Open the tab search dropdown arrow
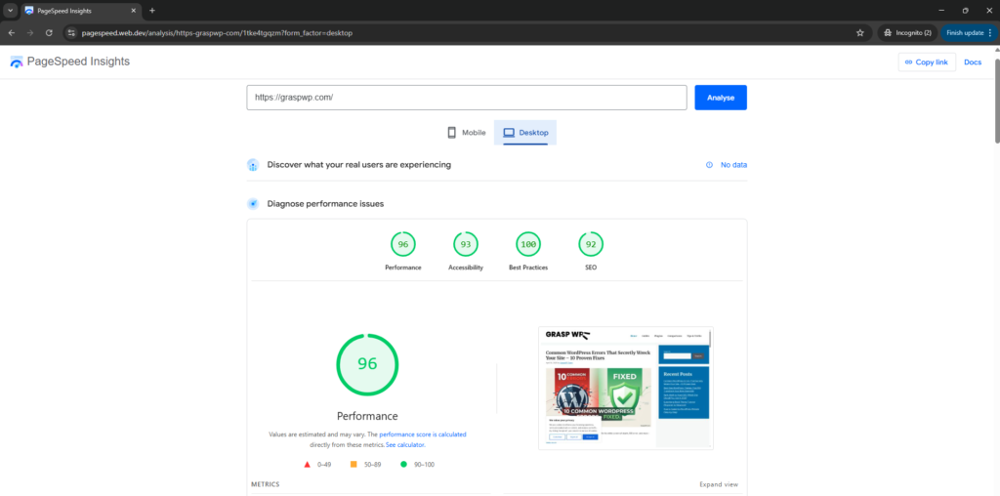Viewport: 1000px width, 496px height. click(10, 11)
